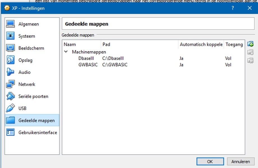Image resolution: width=258 pixels, height=168 pixels.
Task: Open the dialog help question mark
Action: (233, 8)
